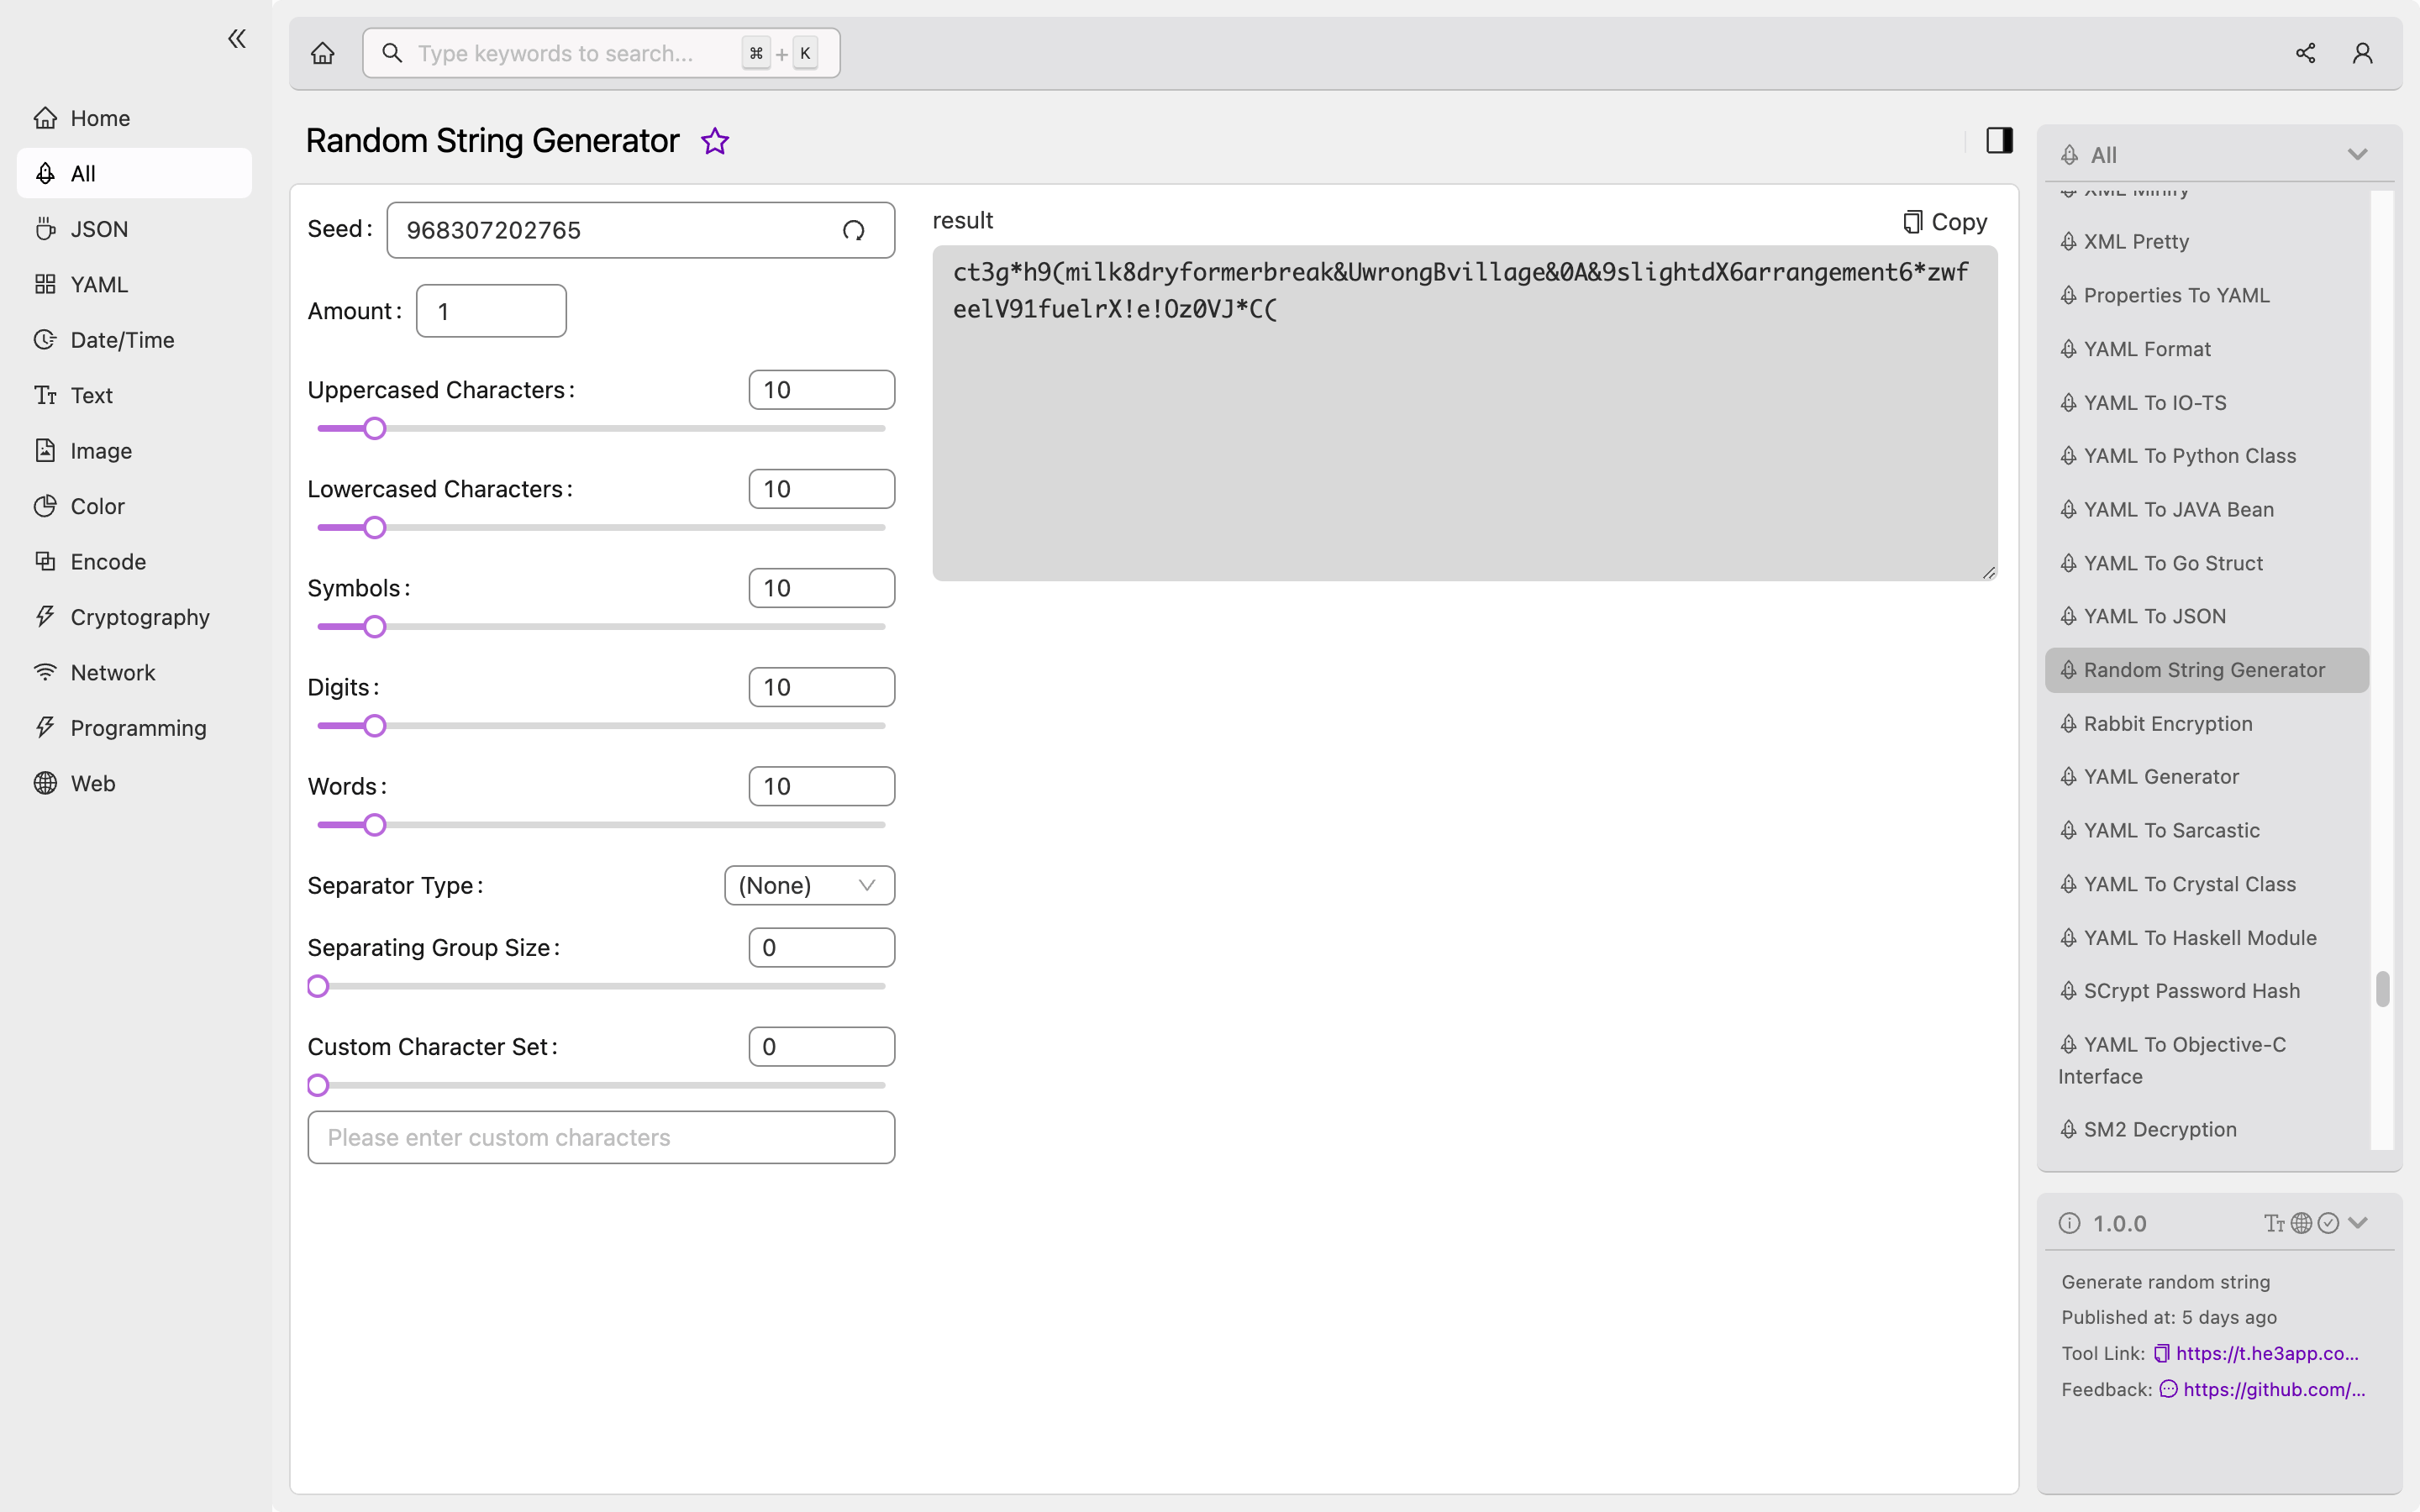Toggle the sidebar collapse arrow button

tap(237, 39)
